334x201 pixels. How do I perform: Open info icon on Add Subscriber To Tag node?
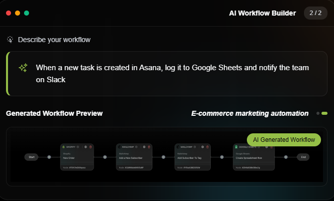click(195, 147)
